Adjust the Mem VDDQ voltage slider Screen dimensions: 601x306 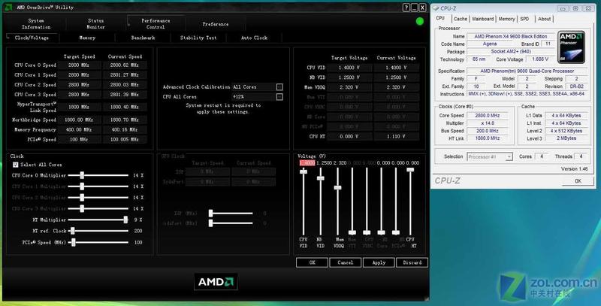(x=337, y=187)
